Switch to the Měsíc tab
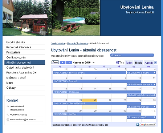 point(139,63)
